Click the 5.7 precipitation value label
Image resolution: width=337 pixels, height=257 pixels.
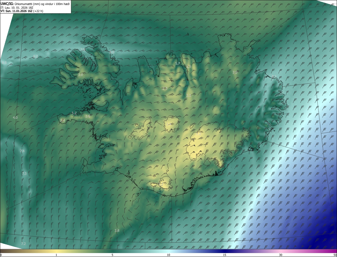click(x=178, y=64)
